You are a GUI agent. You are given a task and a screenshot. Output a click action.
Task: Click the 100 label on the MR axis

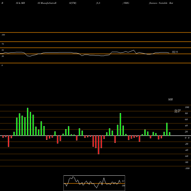pyautogui.click(x=187, y=107)
